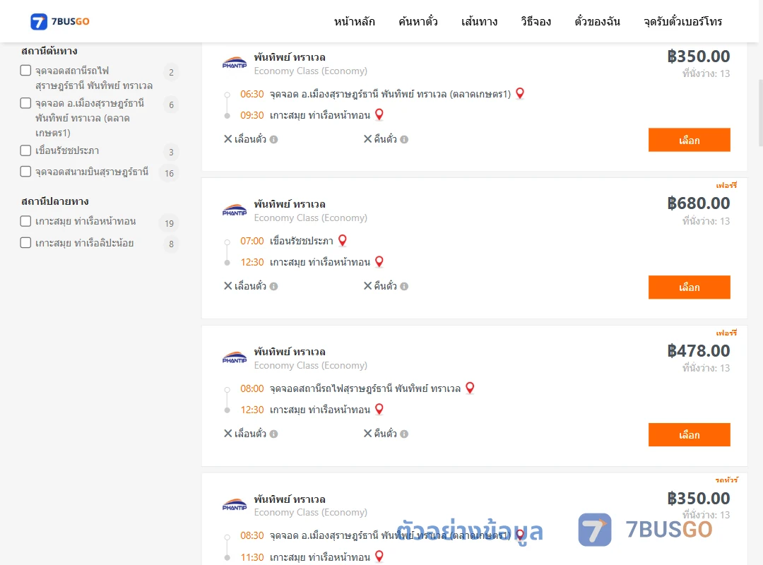
Task: Click map pin next to 07:00 เขื่อนรัชชประภา
Action: pos(343,240)
